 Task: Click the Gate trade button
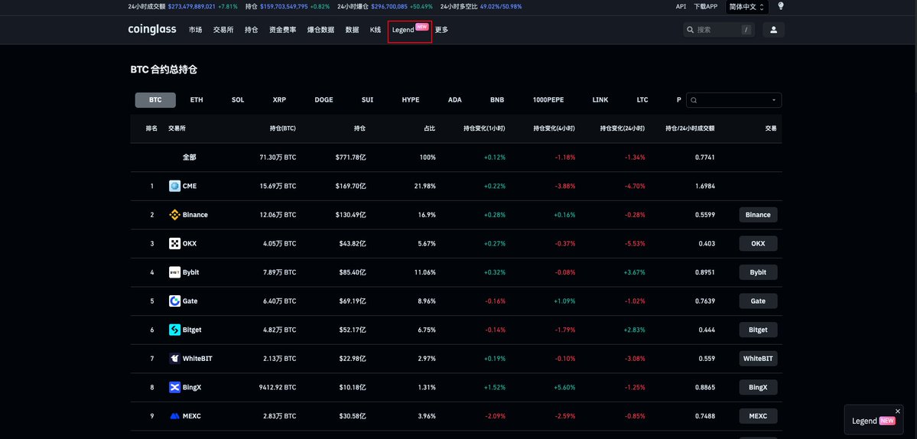[x=758, y=301]
